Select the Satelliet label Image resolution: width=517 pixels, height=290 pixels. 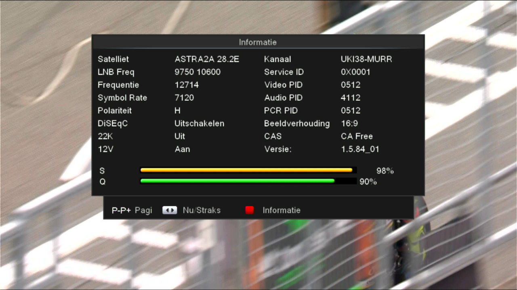tap(113, 59)
